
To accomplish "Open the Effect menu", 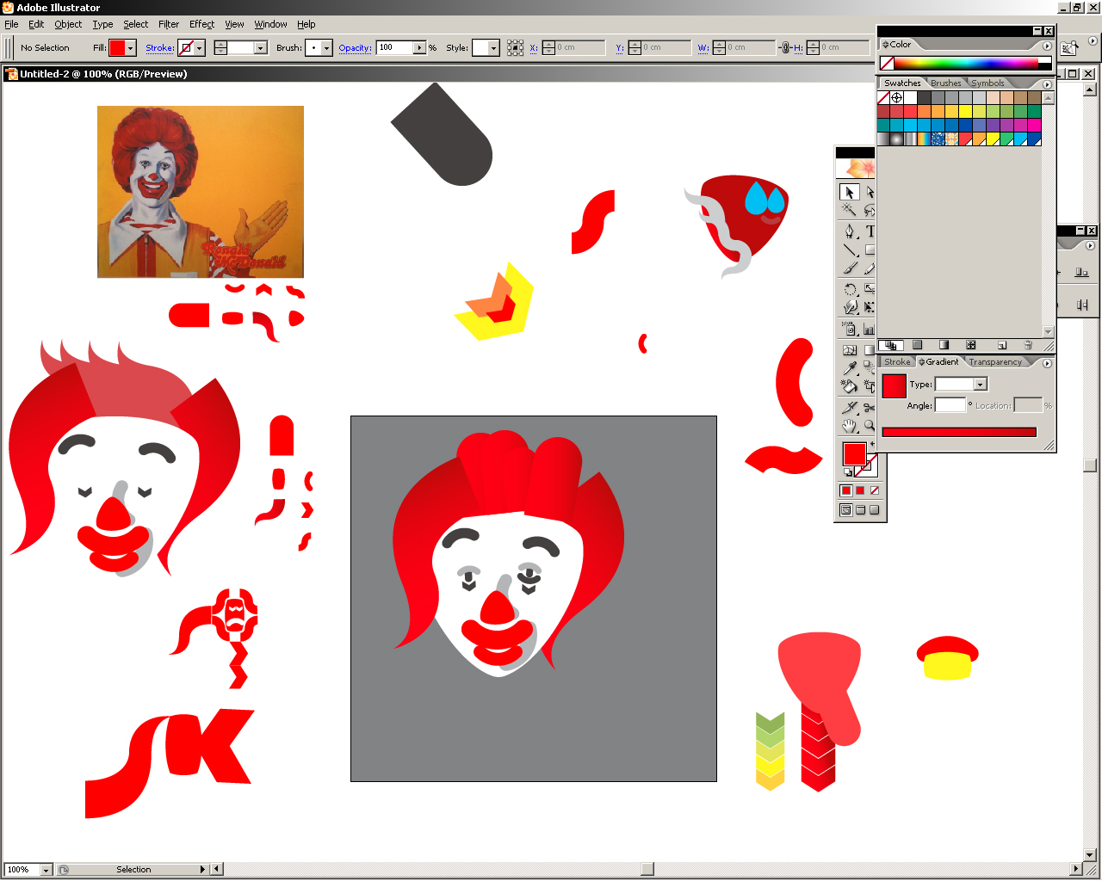I will pos(201,24).
